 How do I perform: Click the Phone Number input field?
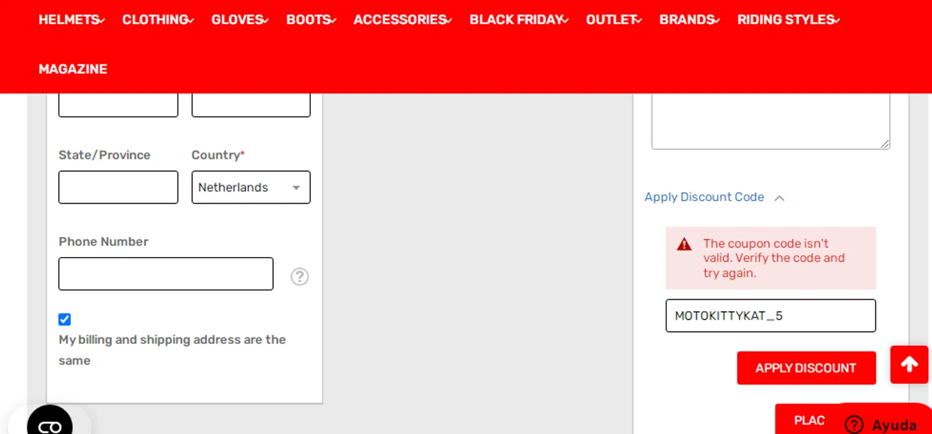click(x=166, y=274)
